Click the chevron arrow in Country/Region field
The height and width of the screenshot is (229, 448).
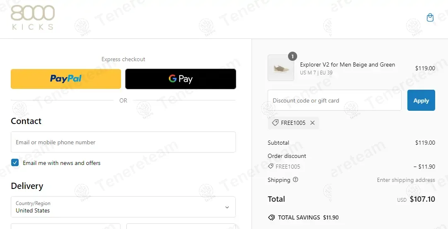tap(227, 207)
